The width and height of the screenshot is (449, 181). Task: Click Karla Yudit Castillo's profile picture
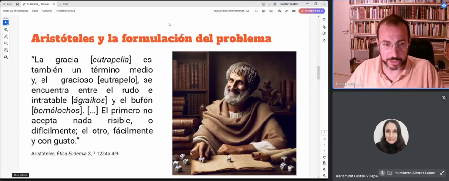(x=391, y=136)
